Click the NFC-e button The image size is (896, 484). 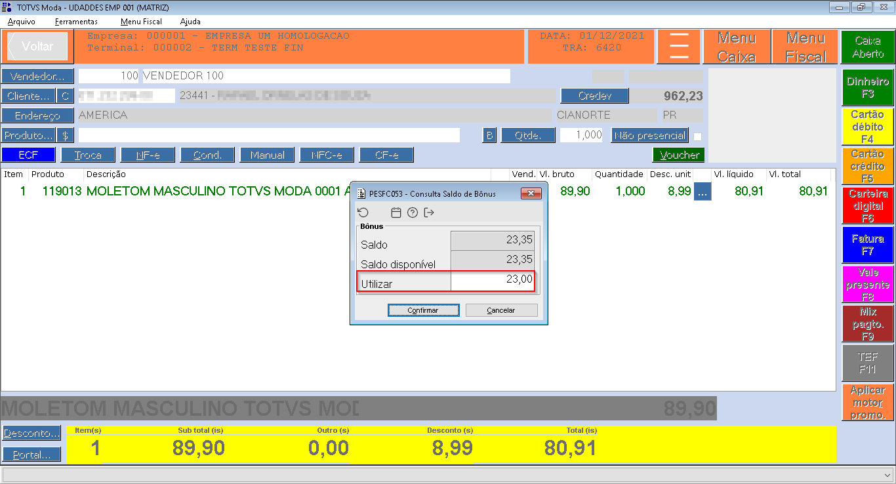pos(327,155)
